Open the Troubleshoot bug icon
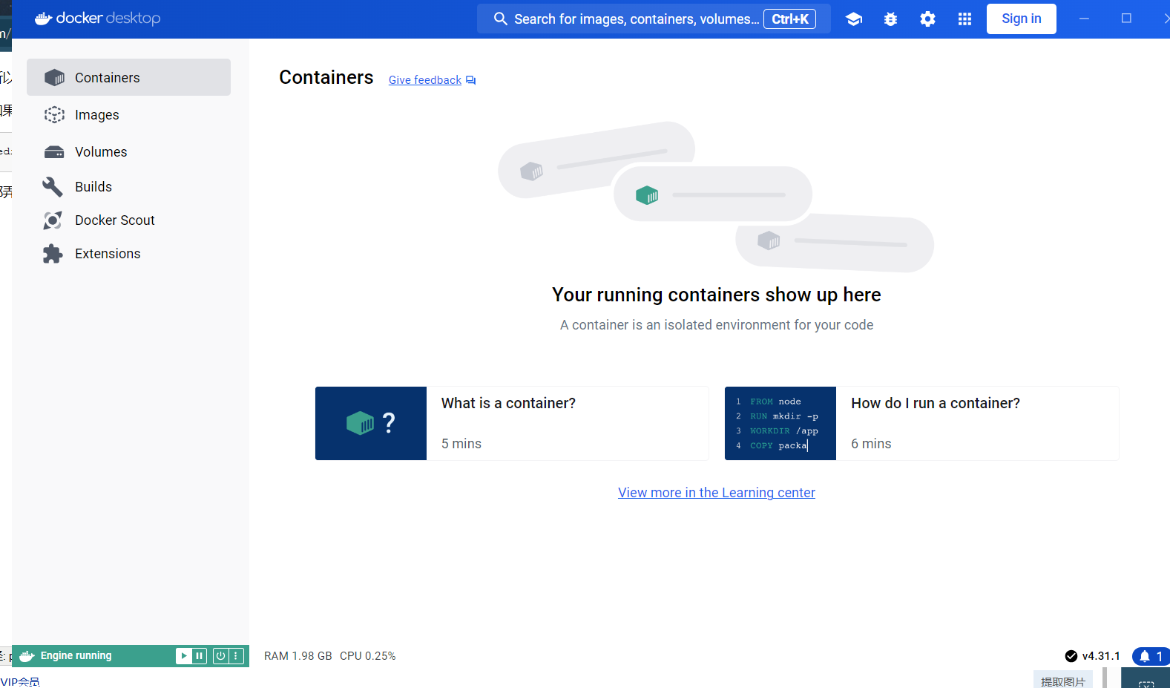Viewport: 1170px width, 688px height. [x=890, y=19]
